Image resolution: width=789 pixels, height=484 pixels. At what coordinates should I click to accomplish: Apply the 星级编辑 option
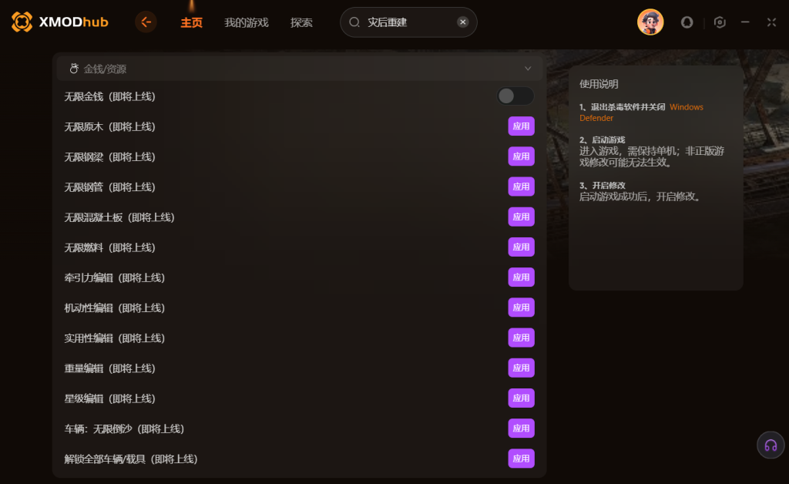pos(521,398)
